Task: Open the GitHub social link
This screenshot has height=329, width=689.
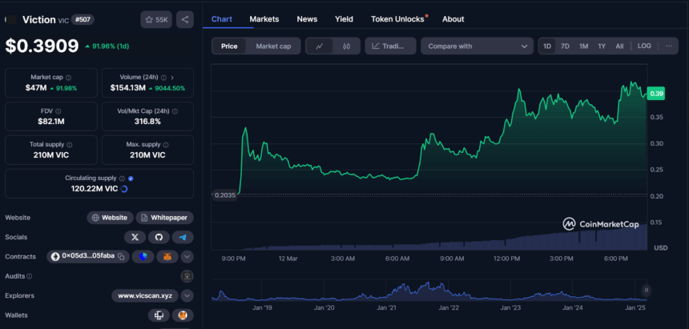Action: [x=159, y=237]
